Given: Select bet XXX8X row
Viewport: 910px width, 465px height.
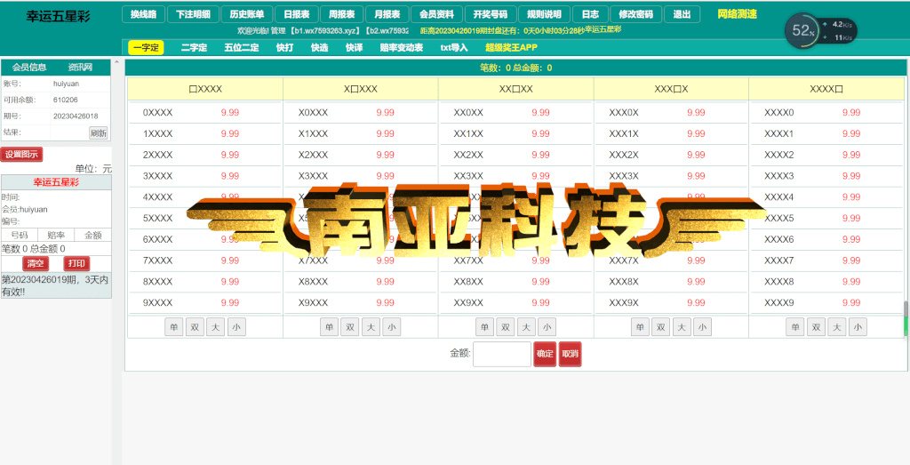Looking at the screenshot, I should click(671, 282).
